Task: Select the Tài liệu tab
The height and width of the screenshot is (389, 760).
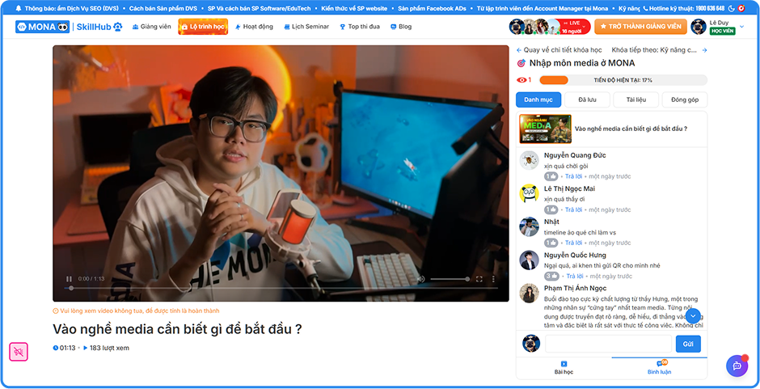Action: click(636, 99)
